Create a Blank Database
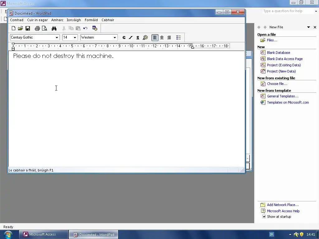This screenshot has width=319, height=239. 279,52
